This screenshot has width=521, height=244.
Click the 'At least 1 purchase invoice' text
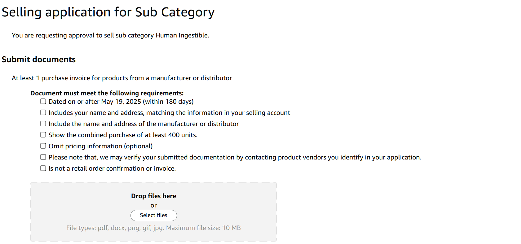[121, 78]
